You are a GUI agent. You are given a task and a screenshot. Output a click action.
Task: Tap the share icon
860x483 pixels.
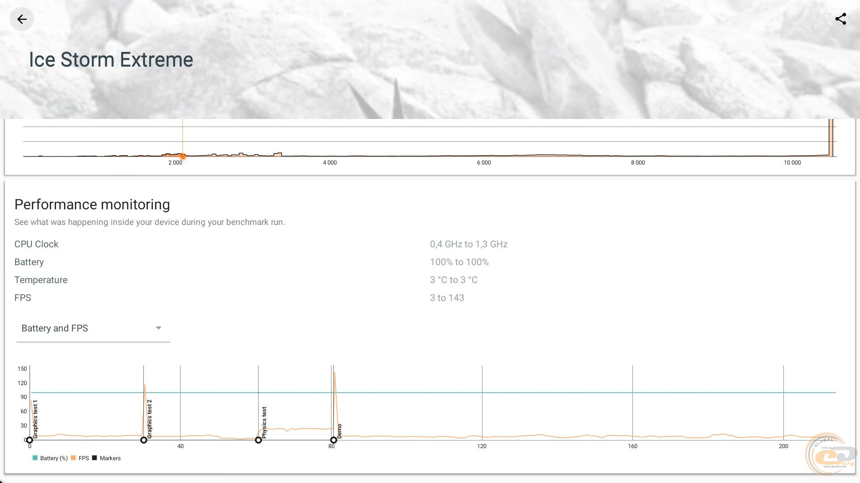click(840, 19)
